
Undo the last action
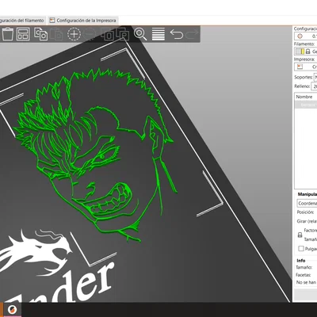click(x=176, y=34)
